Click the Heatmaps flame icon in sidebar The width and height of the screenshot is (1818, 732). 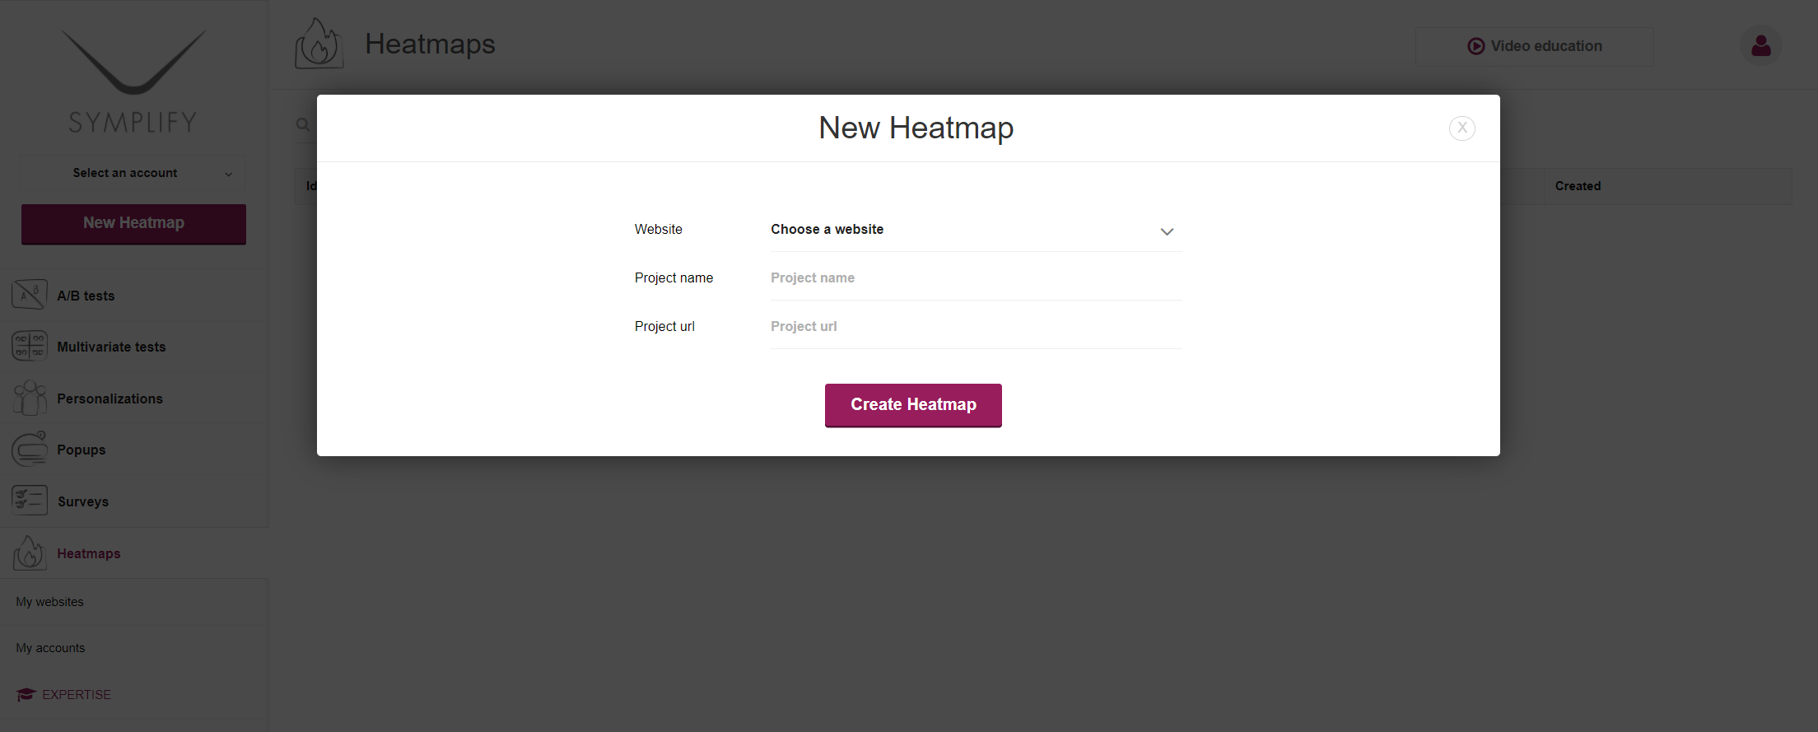(30, 552)
